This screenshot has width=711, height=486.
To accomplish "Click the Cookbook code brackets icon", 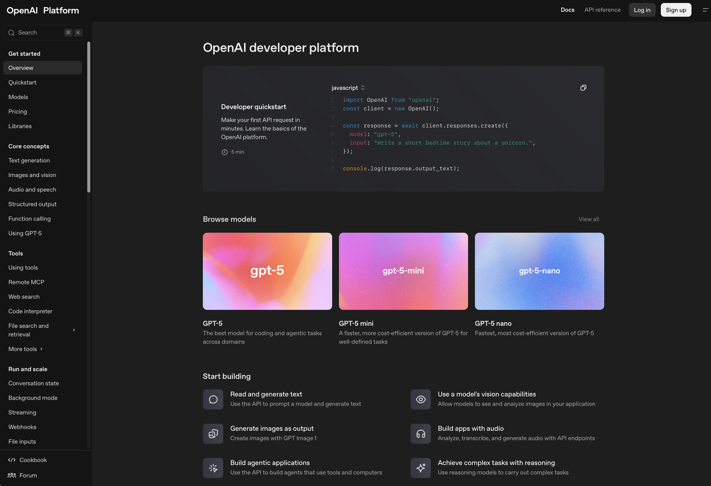I will point(12,460).
